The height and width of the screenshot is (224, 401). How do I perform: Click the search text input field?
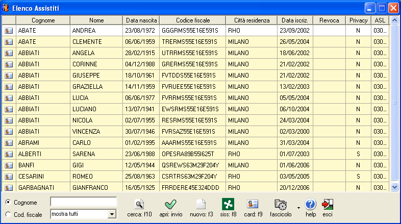click(x=83, y=202)
